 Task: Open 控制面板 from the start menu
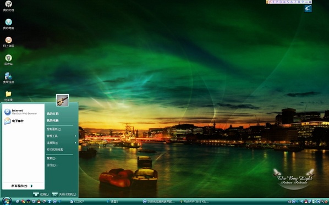(x=54, y=129)
